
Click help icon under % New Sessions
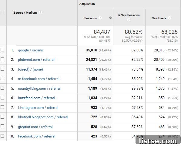[129, 20]
